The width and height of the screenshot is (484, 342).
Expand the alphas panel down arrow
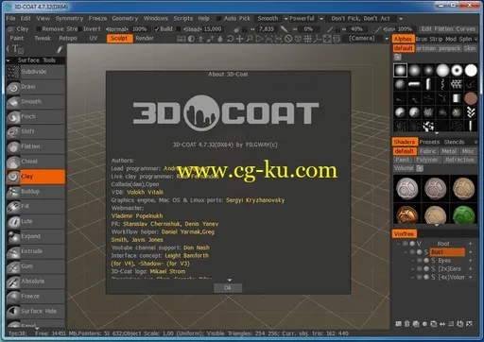click(x=437, y=133)
